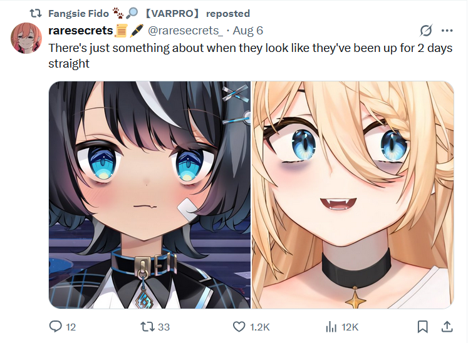Click the Aug 6 post timestamp
Viewport: 473px width, 343px height.
pyautogui.click(x=247, y=31)
